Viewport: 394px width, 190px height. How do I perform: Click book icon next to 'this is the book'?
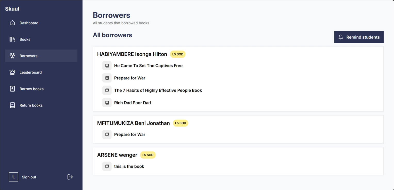[x=107, y=166]
